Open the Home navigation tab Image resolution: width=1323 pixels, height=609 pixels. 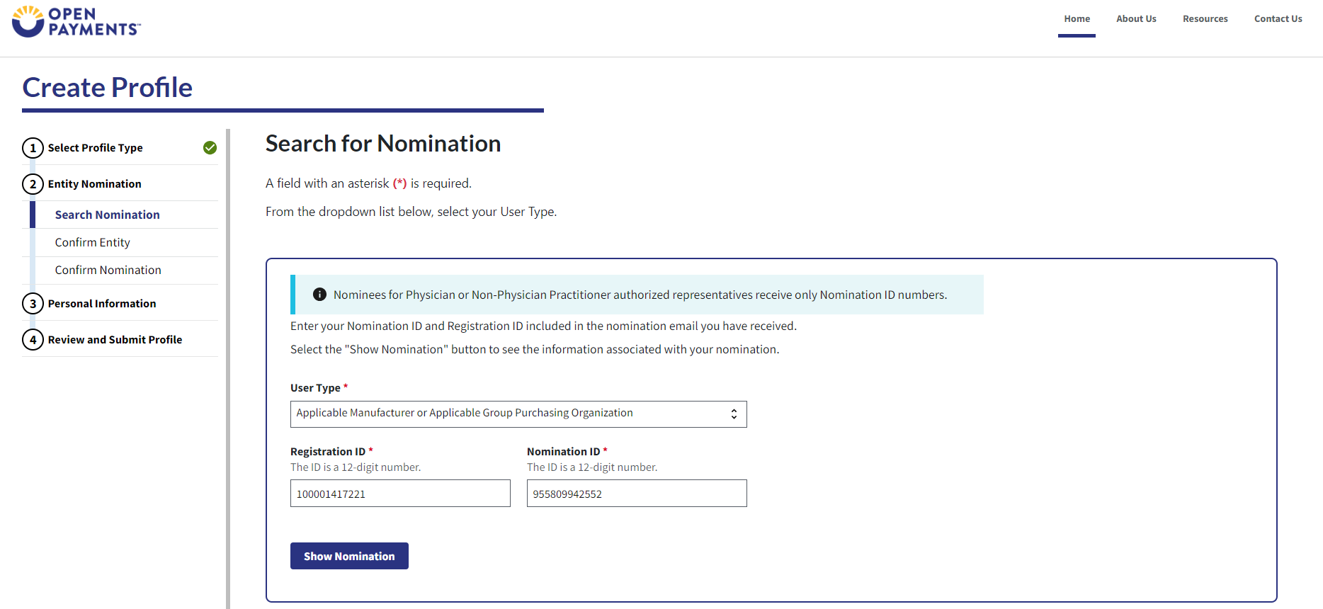(x=1077, y=19)
